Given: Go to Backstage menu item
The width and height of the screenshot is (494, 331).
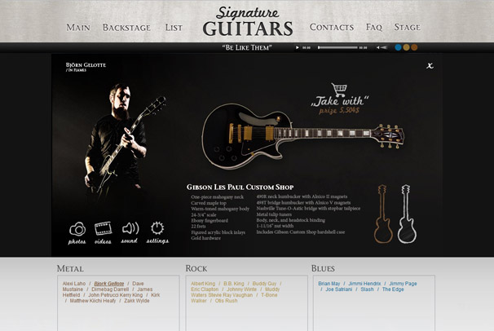Looking at the screenshot, I should [x=126, y=28].
